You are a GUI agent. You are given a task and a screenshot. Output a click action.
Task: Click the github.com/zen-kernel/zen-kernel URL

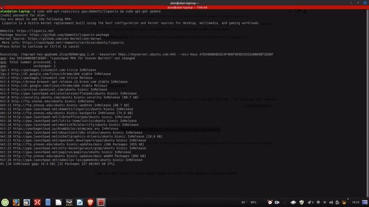coord(65,39)
